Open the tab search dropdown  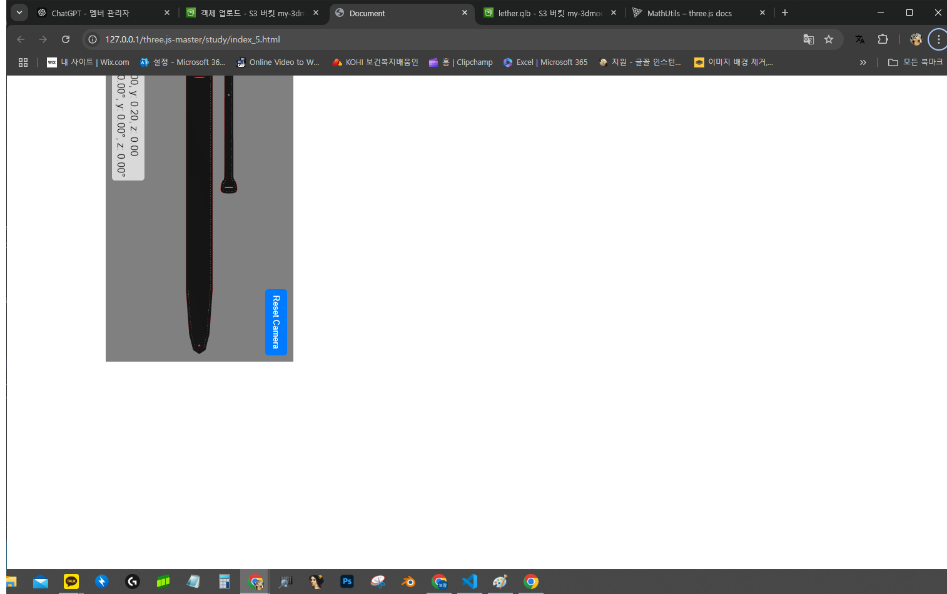pos(19,12)
